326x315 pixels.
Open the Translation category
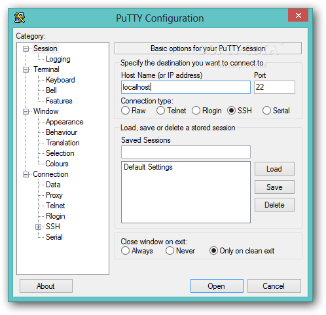(x=63, y=143)
